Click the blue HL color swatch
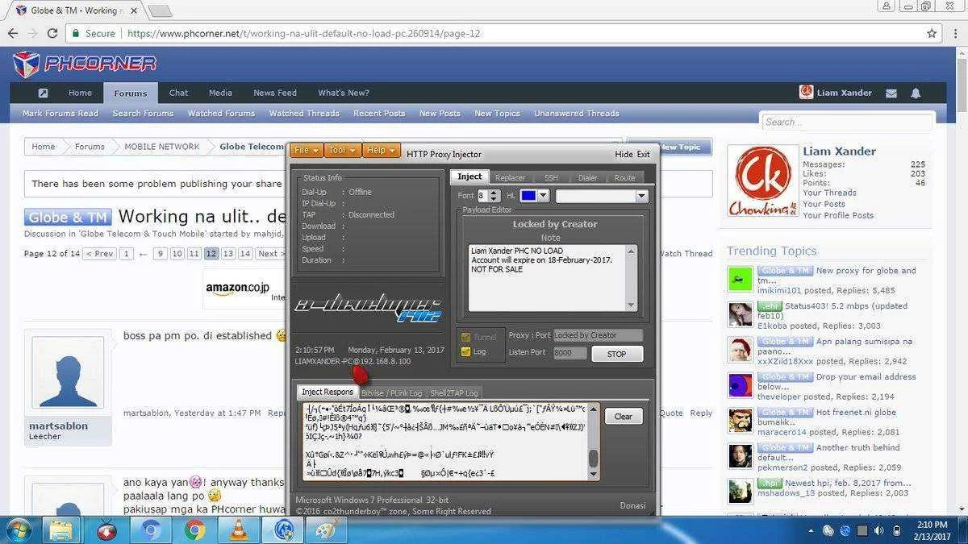This screenshot has height=544, width=968. (x=528, y=196)
